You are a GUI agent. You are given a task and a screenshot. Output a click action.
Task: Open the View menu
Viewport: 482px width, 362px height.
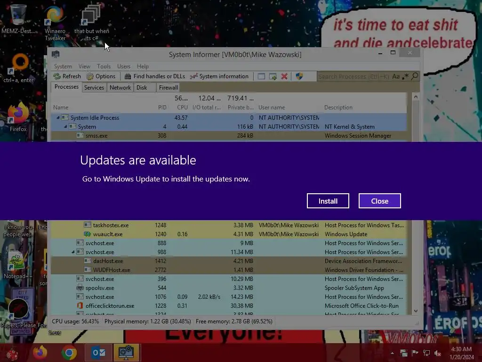tap(84, 66)
